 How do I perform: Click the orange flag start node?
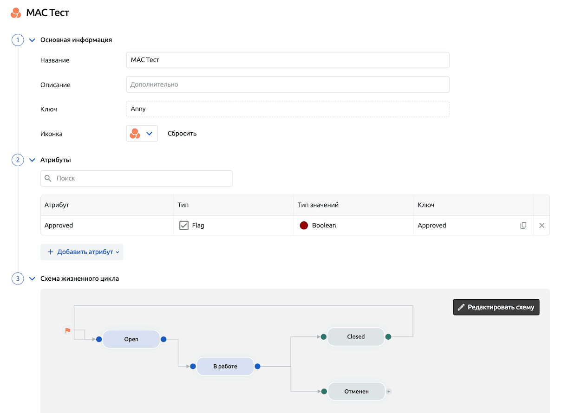pyautogui.click(x=68, y=330)
